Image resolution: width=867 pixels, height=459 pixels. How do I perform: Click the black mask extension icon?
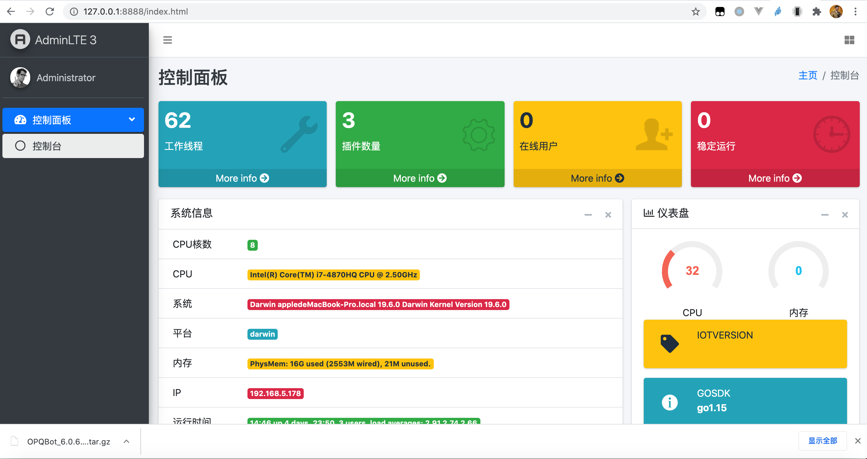[x=720, y=12]
